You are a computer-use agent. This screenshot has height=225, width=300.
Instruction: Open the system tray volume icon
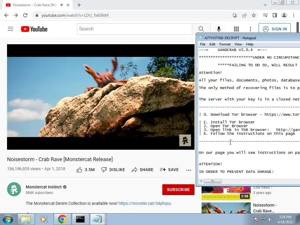[x=270, y=219]
